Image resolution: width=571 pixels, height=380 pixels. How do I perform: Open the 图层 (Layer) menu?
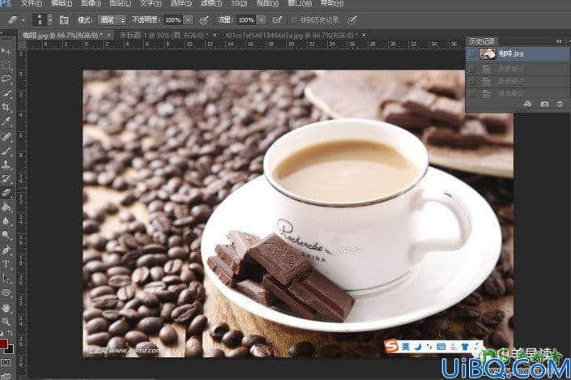(120, 3)
